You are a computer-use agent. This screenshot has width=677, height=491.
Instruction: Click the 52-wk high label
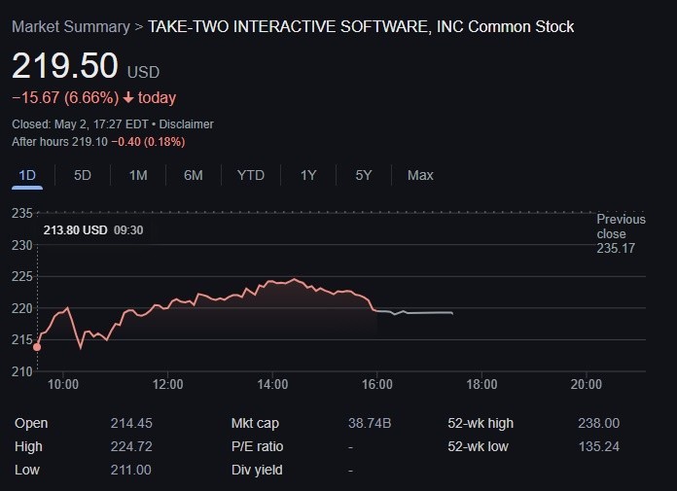(x=481, y=423)
